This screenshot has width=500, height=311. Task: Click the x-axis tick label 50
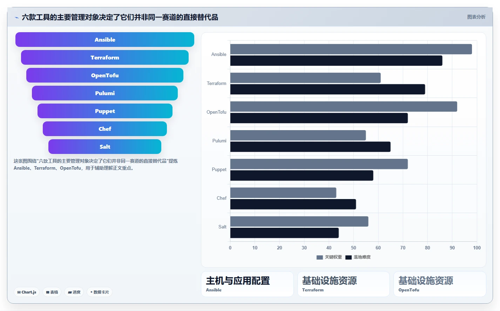(353, 248)
